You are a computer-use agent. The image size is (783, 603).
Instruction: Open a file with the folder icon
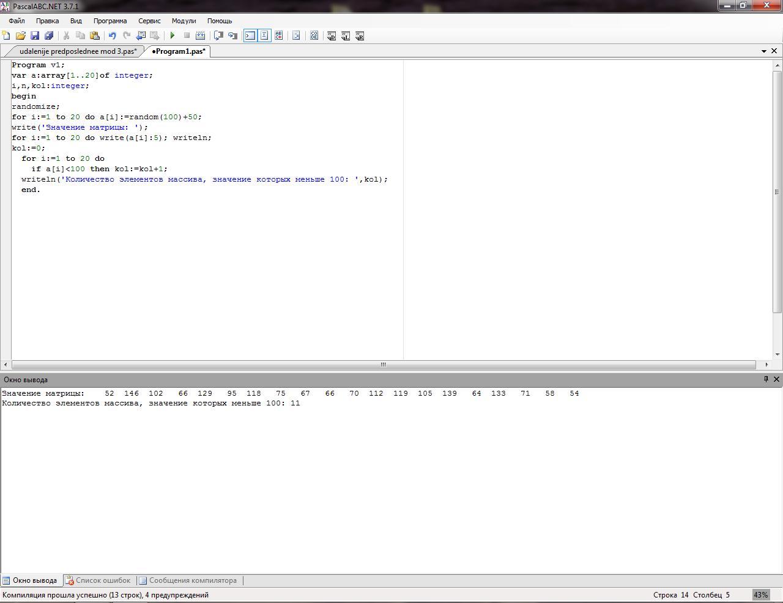21,36
